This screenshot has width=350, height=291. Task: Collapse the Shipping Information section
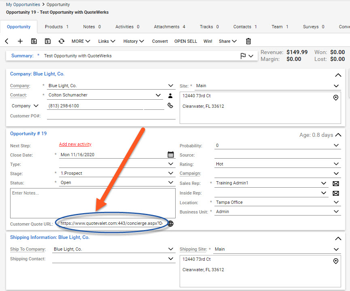coord(338,239)
